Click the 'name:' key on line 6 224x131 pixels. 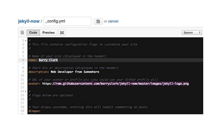[x=33, y=60]
